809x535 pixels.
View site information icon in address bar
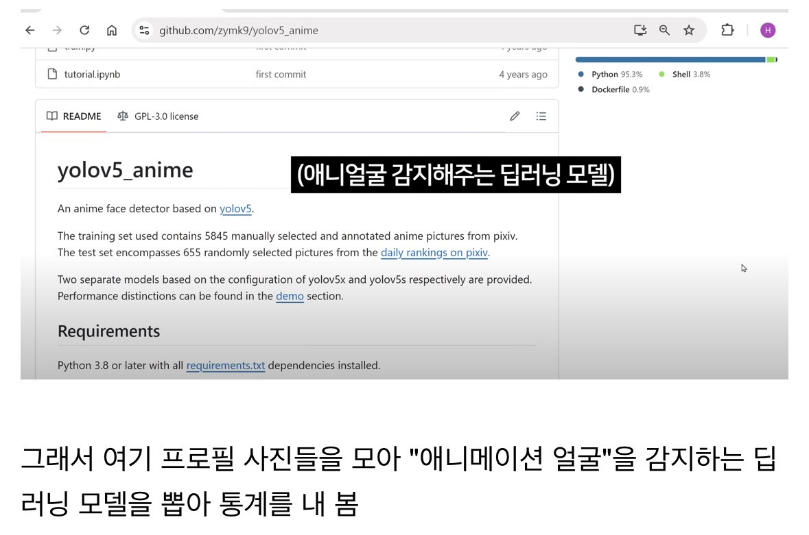[x=145, y=30]
